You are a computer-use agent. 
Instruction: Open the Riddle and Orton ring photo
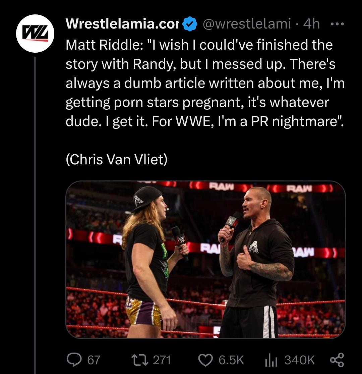click(205, 260)
